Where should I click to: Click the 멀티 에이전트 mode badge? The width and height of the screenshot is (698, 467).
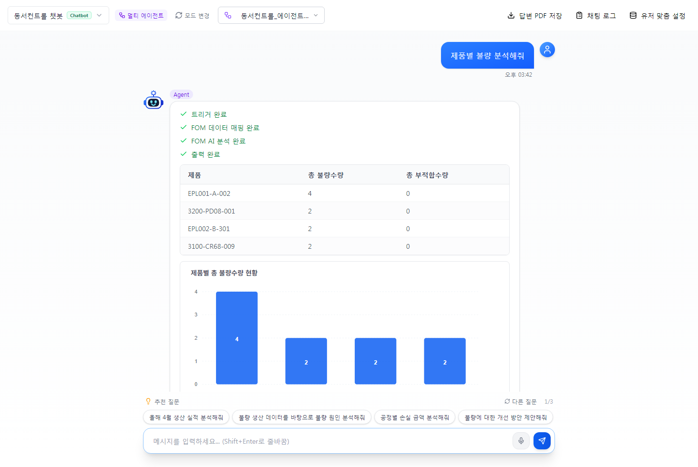point(141,15)
